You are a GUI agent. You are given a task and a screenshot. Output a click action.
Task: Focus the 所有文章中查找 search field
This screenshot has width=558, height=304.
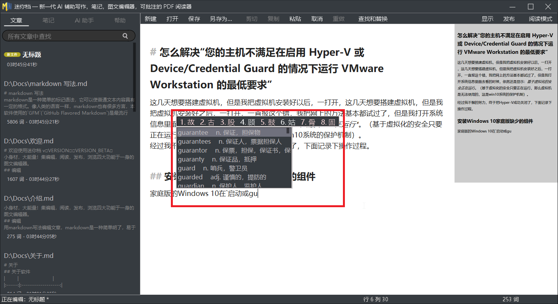click(x=69, y=36)
